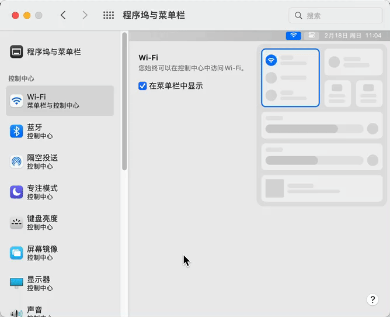Click the 程序坞与菜单栏 sidebar dock icon
This screenshot has width=390, height=317.
pos(16,51)
